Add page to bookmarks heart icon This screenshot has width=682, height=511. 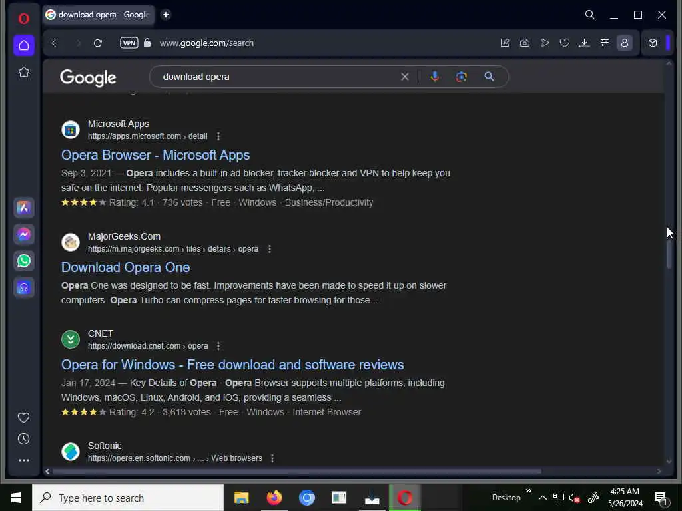pyautogui.click(x=565, y=43)
